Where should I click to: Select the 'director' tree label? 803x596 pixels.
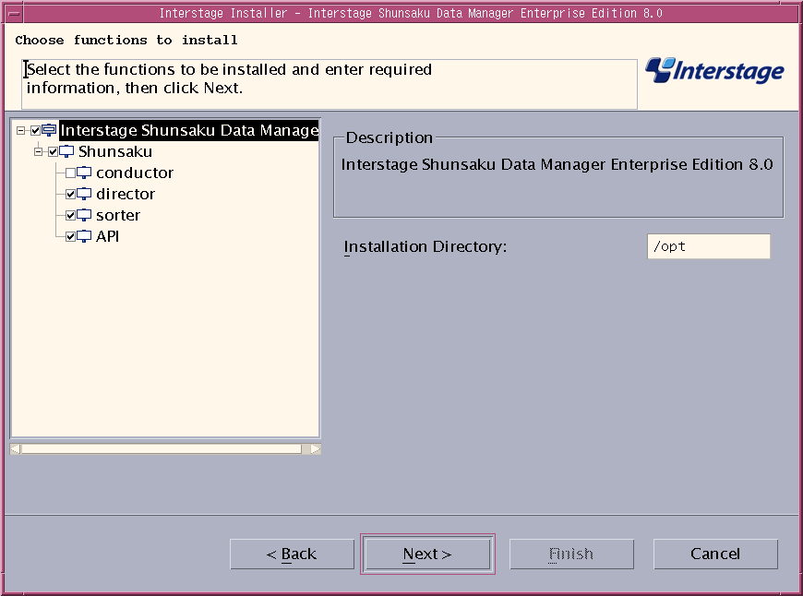[126, 194]
